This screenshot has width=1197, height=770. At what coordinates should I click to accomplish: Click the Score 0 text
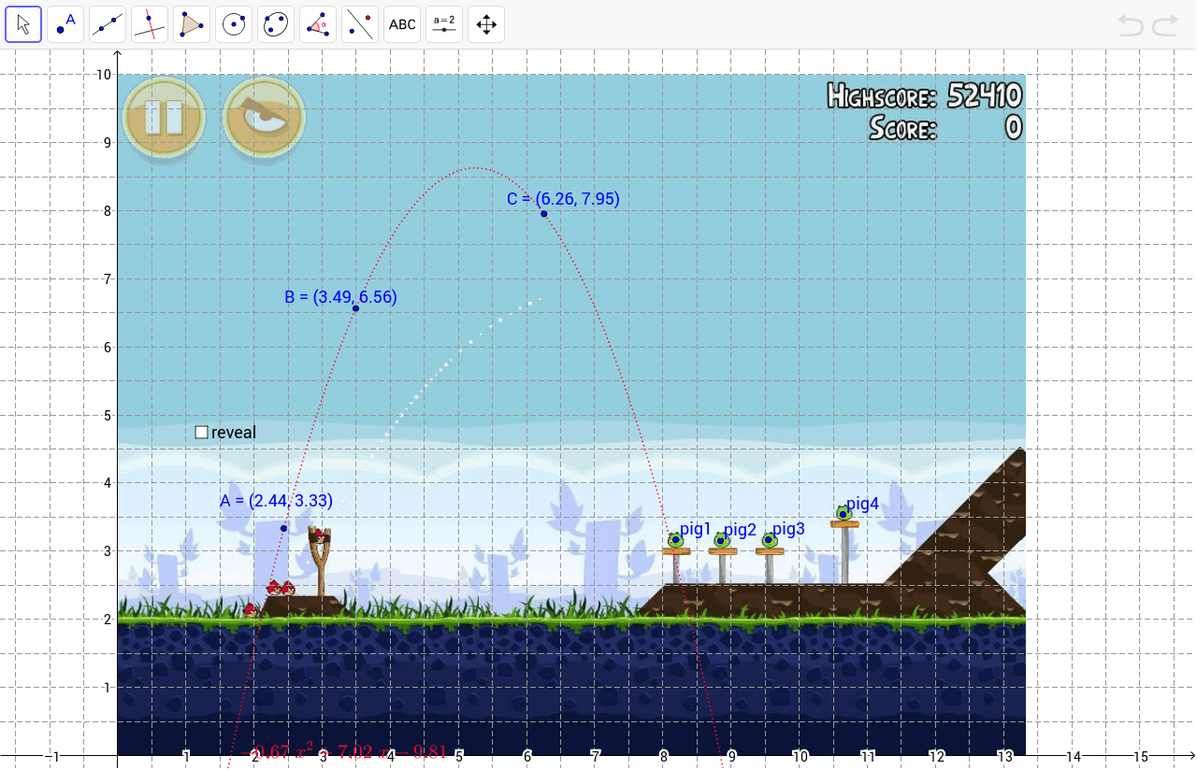(x=945, y=127)
